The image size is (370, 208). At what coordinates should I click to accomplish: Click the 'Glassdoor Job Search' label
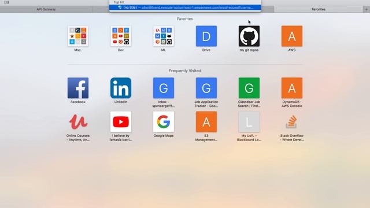(249, 104)
